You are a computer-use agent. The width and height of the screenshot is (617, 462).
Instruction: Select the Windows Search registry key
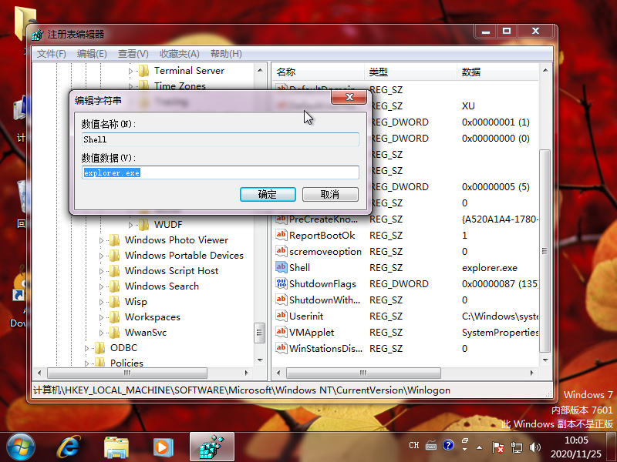161,286
